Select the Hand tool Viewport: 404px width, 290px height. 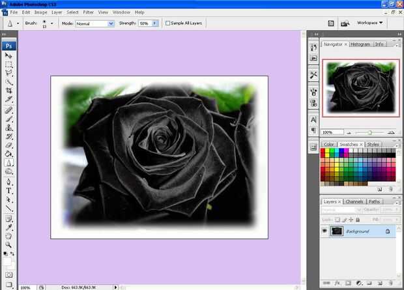point(8,236)
